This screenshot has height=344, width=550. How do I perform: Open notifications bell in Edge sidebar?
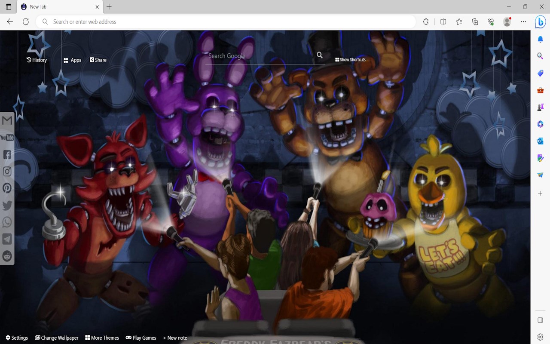pos(541,39)
